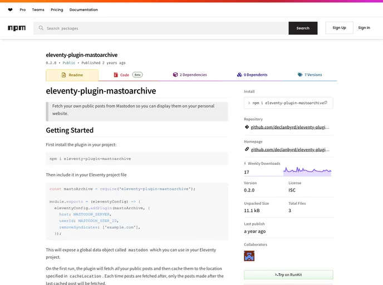
Task: Click the Sign Up button
Action: [339, 28]
